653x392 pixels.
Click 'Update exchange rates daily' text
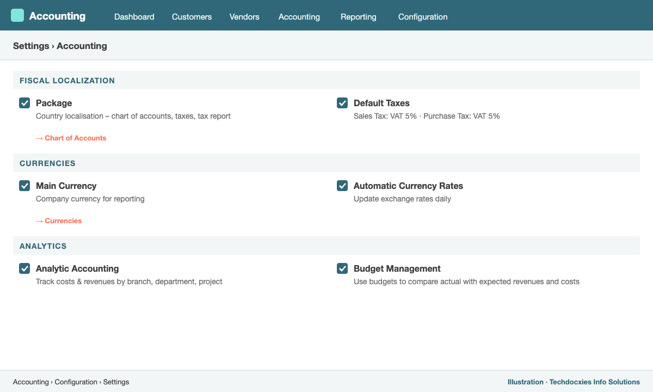402,199
